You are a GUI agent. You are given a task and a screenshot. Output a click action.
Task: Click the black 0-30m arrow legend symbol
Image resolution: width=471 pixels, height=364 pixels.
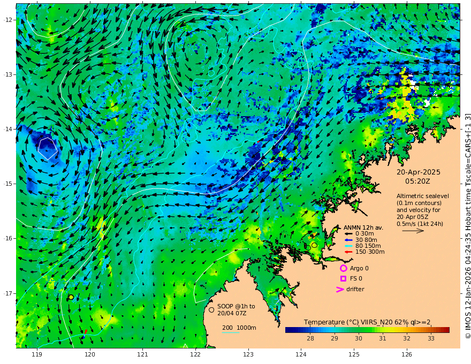(348, 234)
